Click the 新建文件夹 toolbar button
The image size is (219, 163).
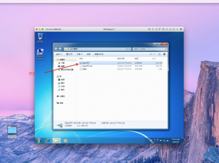99,54
